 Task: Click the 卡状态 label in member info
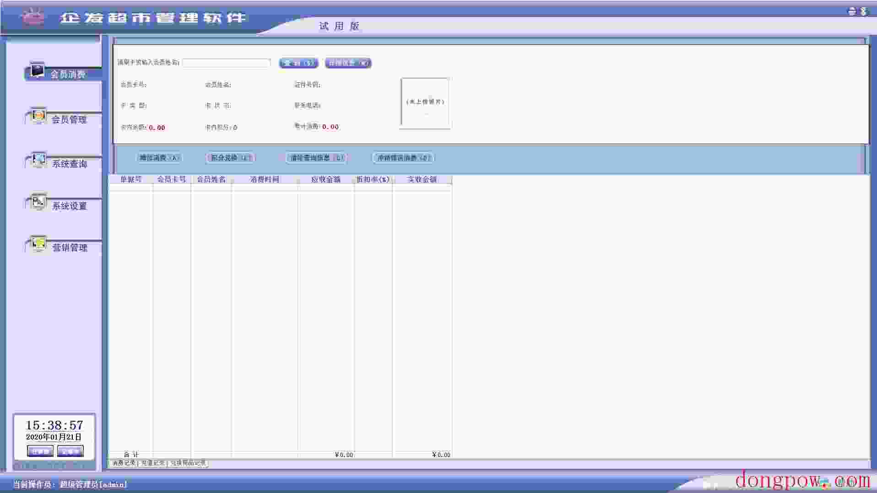point(218,105)
